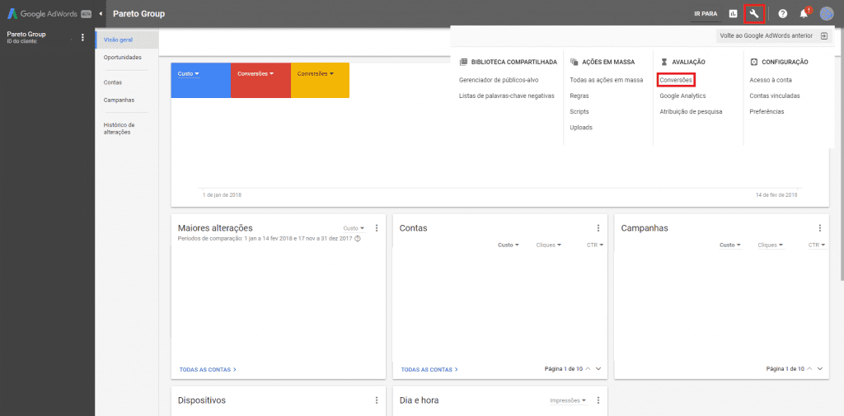Click the Avaliação hourglass icon
This screenshot has width=844, height=416.
(664, 63)
